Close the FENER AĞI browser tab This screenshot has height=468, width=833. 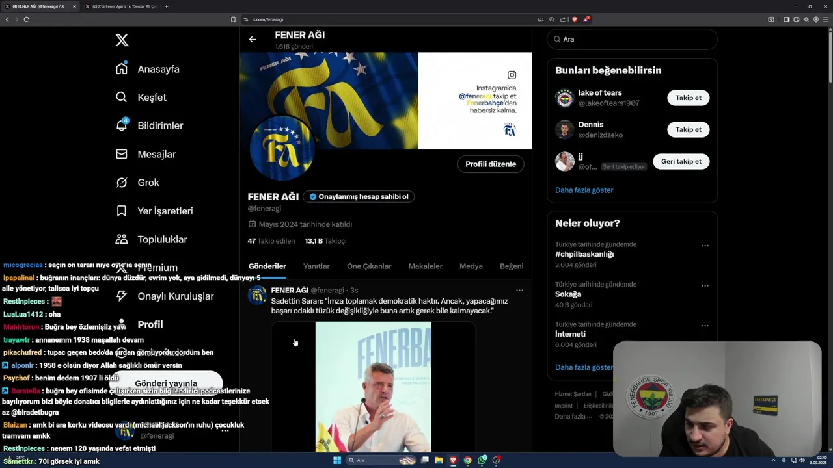(74, 6)
